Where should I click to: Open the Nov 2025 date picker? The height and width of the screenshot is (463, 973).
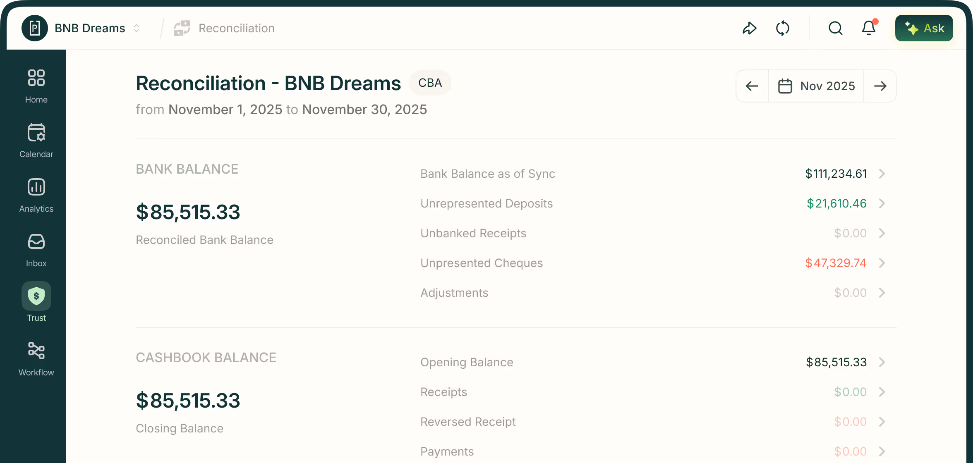[x=816, y=86]
